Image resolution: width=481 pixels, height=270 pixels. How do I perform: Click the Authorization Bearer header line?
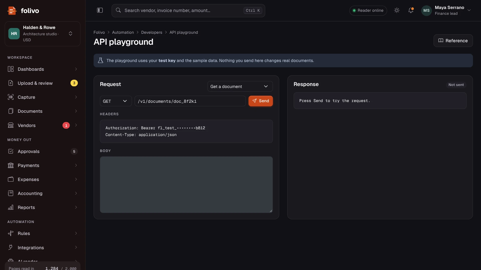tap(155, 128)
